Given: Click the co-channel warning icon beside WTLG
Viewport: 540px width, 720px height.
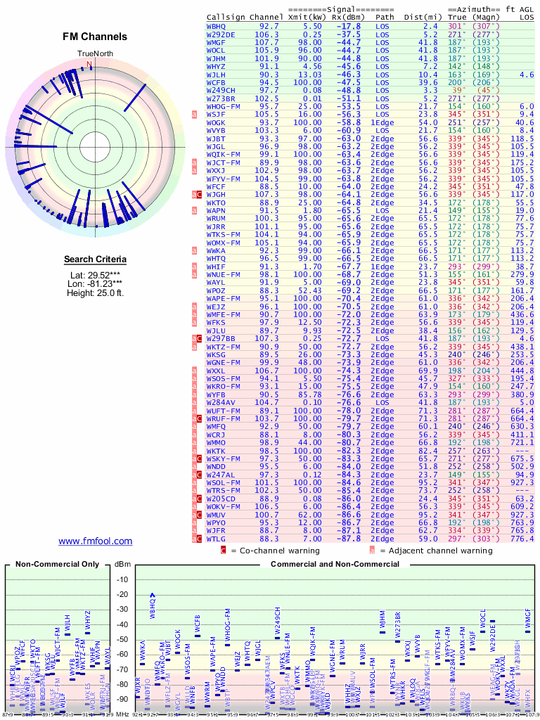Looking at the screenshot, I should (199, 539).
